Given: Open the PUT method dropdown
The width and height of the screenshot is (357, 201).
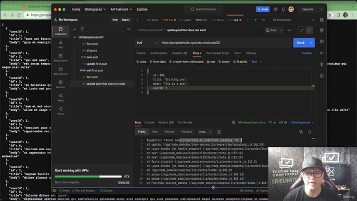Looking at the screenshot, I should 147,43.
